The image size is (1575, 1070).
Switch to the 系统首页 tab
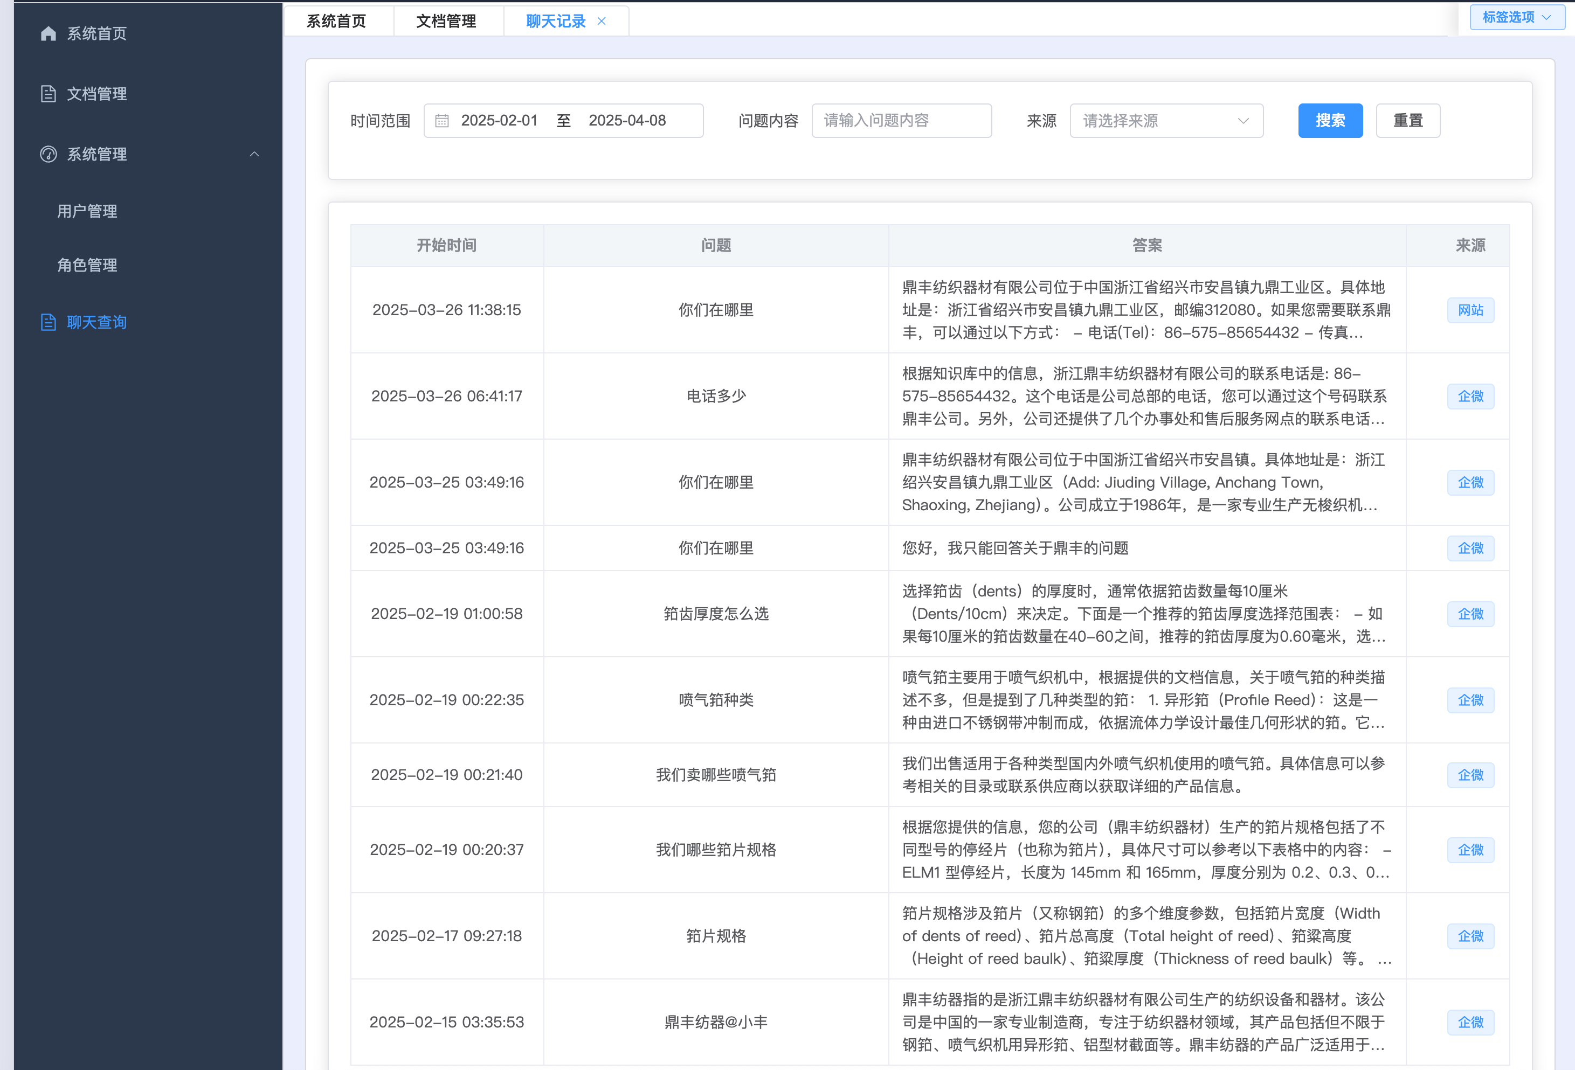(337, 21)
